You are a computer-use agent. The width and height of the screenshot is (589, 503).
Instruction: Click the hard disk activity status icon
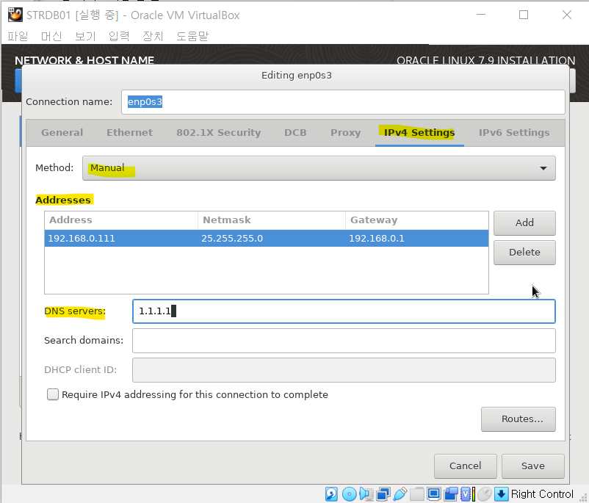coord(331,494)
